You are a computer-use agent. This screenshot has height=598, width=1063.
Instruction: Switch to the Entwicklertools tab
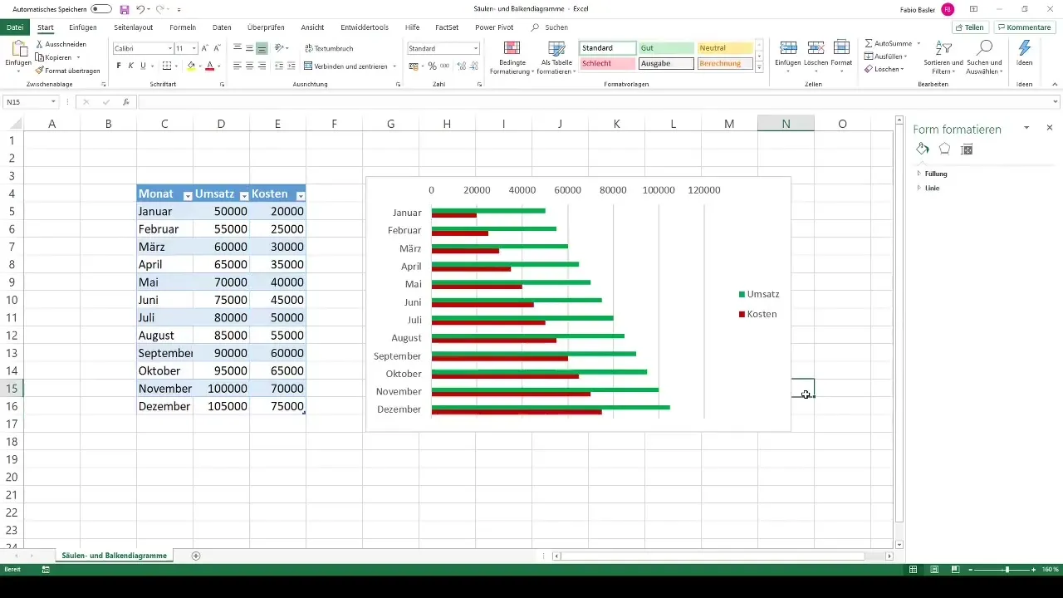tap(365, 27)
